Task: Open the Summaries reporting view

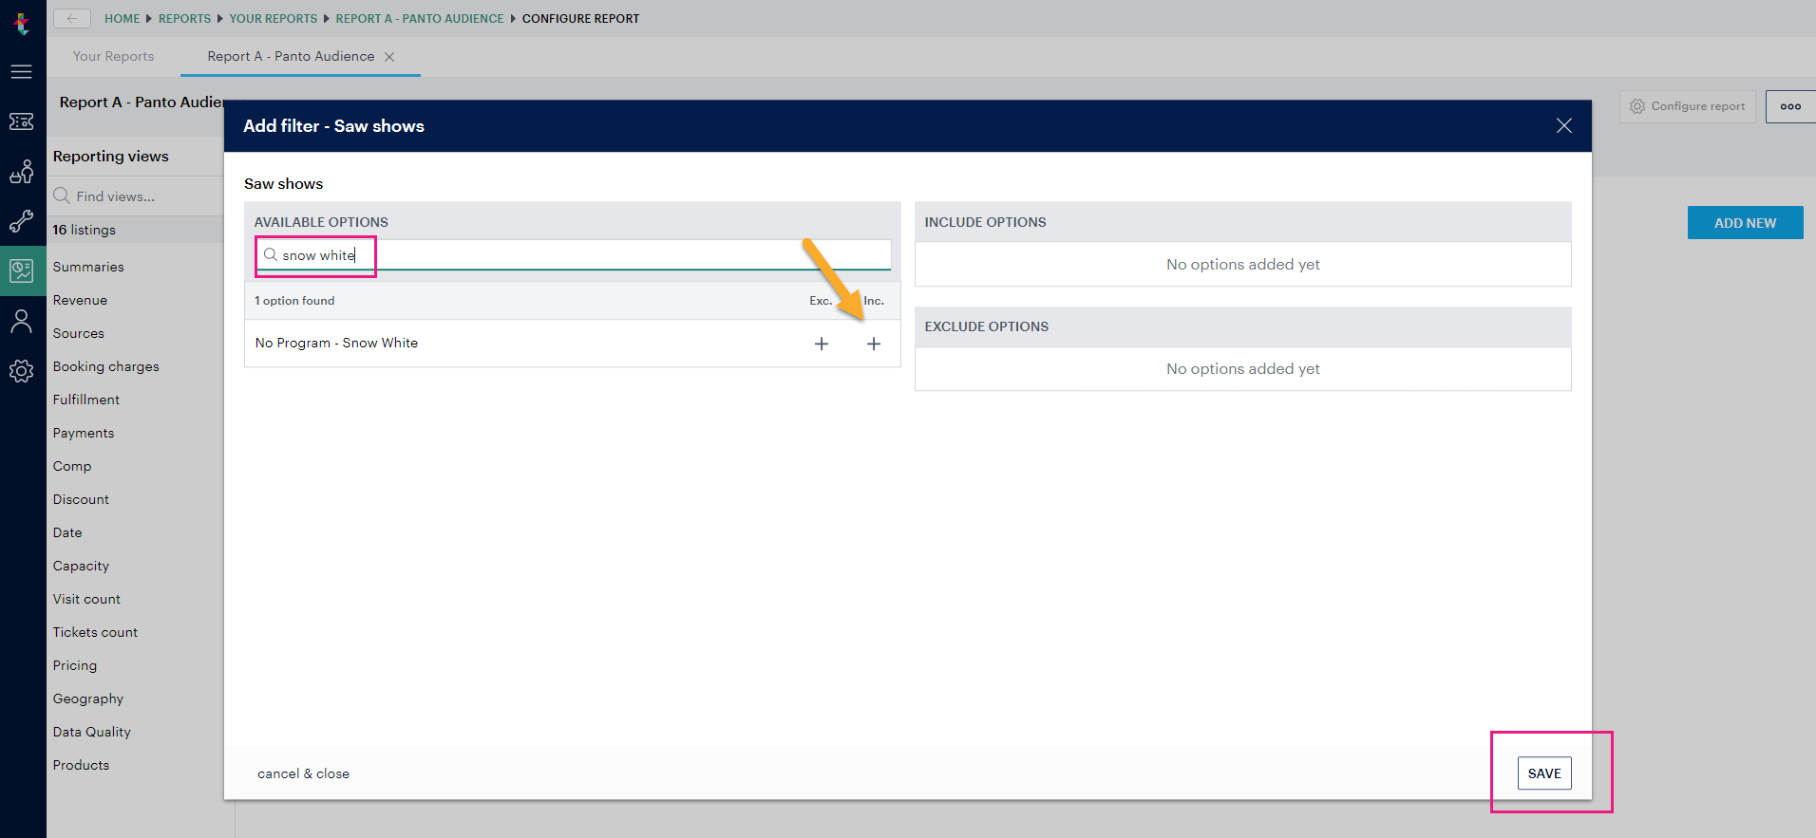Action: pos(88,267)
